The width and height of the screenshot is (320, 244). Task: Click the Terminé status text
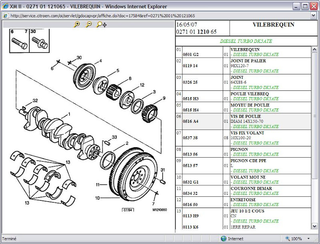click(9, 239)
